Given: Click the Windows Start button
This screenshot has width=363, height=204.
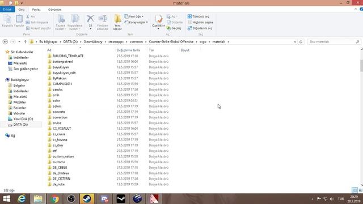Looking at the screenshot, I should [6, 199].
